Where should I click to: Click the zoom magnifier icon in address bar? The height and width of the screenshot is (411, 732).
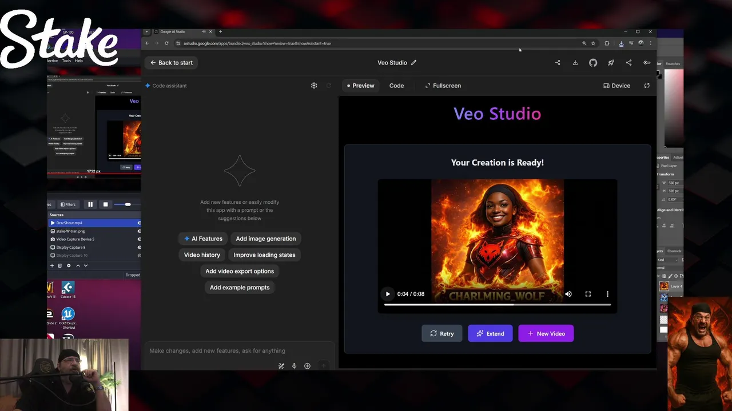pos(584,43)
